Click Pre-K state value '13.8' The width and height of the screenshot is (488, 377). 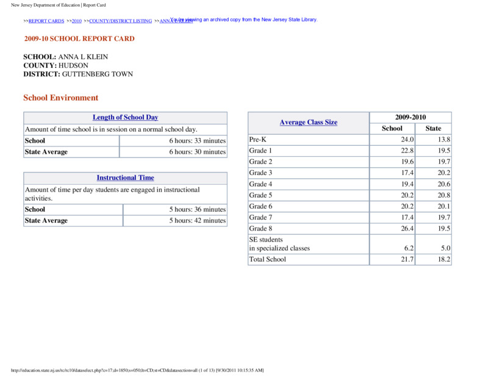444,140
